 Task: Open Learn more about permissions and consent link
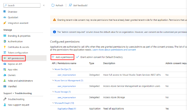tap(114, 50)
